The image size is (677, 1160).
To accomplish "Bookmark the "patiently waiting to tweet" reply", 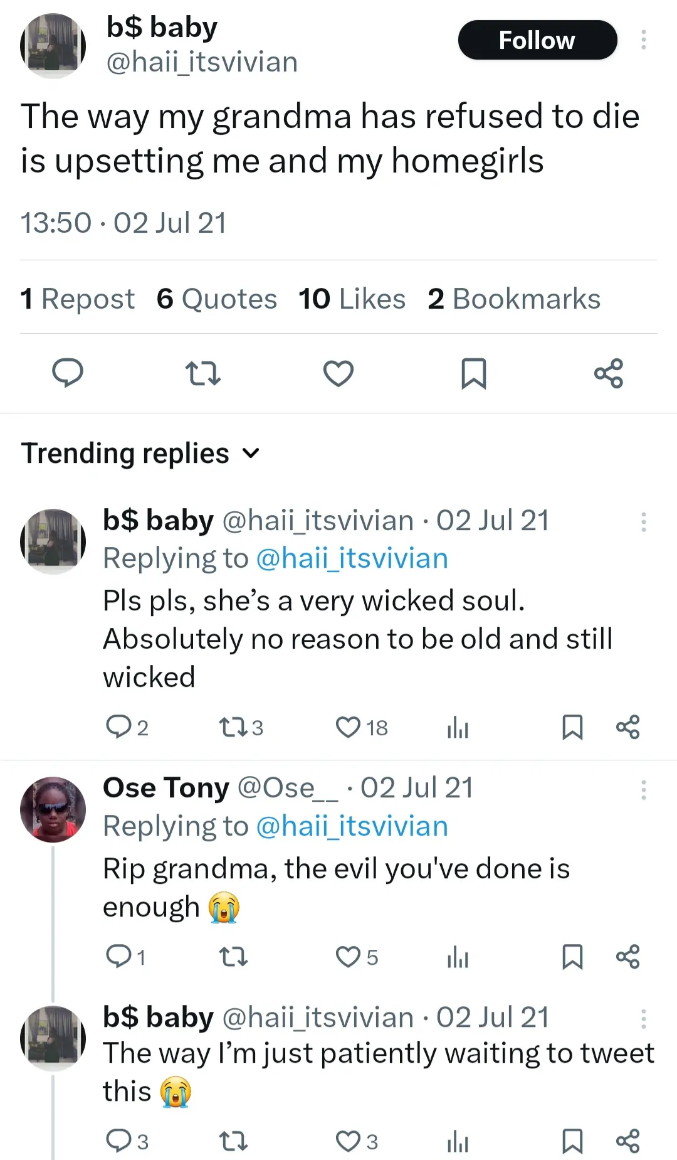I will [572, 1141].
